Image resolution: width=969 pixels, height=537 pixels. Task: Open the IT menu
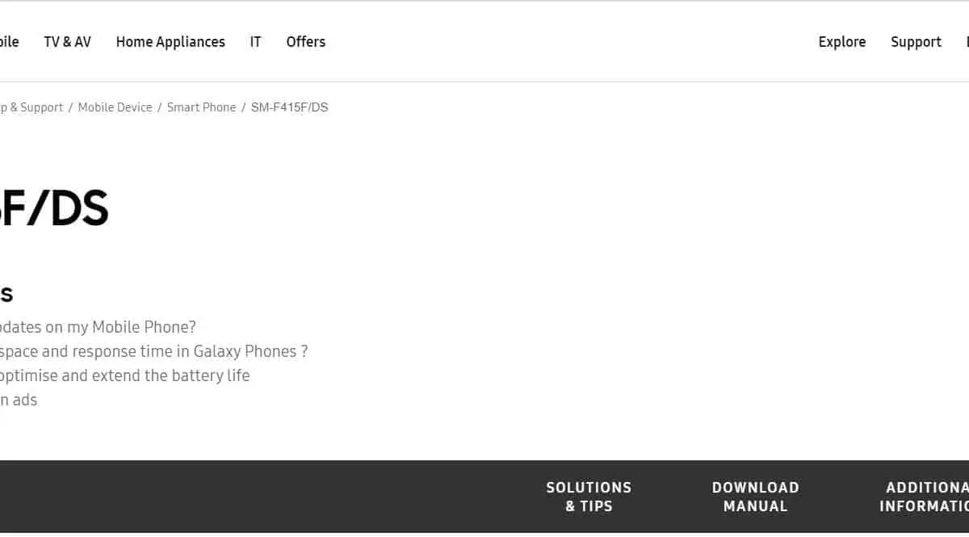tap(255, 42)
